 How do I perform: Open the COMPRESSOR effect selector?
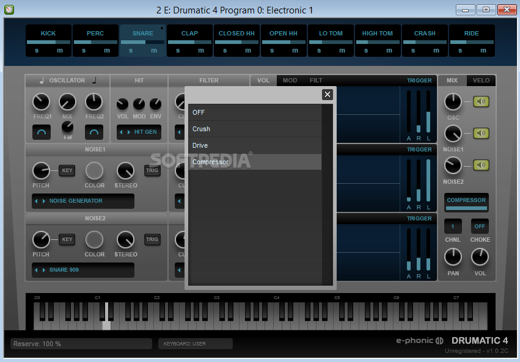tap(466, 202)
